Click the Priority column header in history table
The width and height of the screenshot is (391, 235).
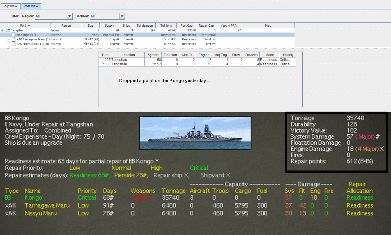288,55
